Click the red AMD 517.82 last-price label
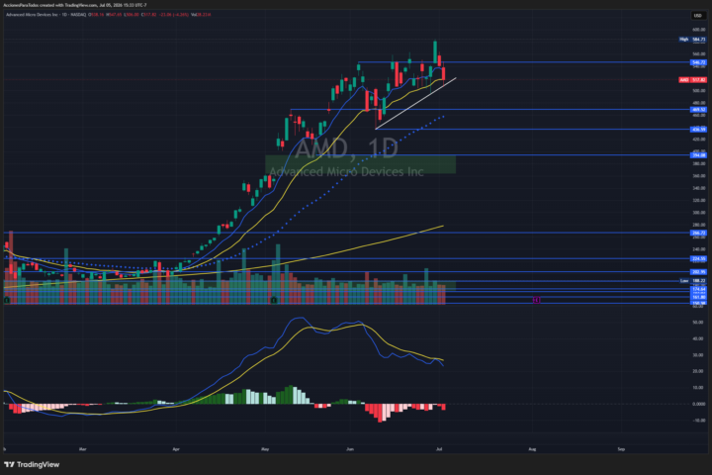This screenshot has width=712, height=475. 692,80
